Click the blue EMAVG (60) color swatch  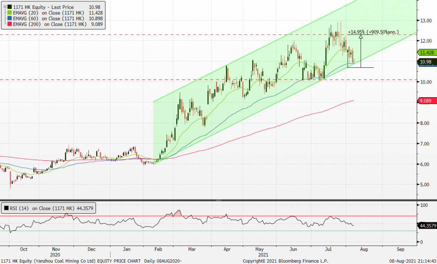coord(9,19)
